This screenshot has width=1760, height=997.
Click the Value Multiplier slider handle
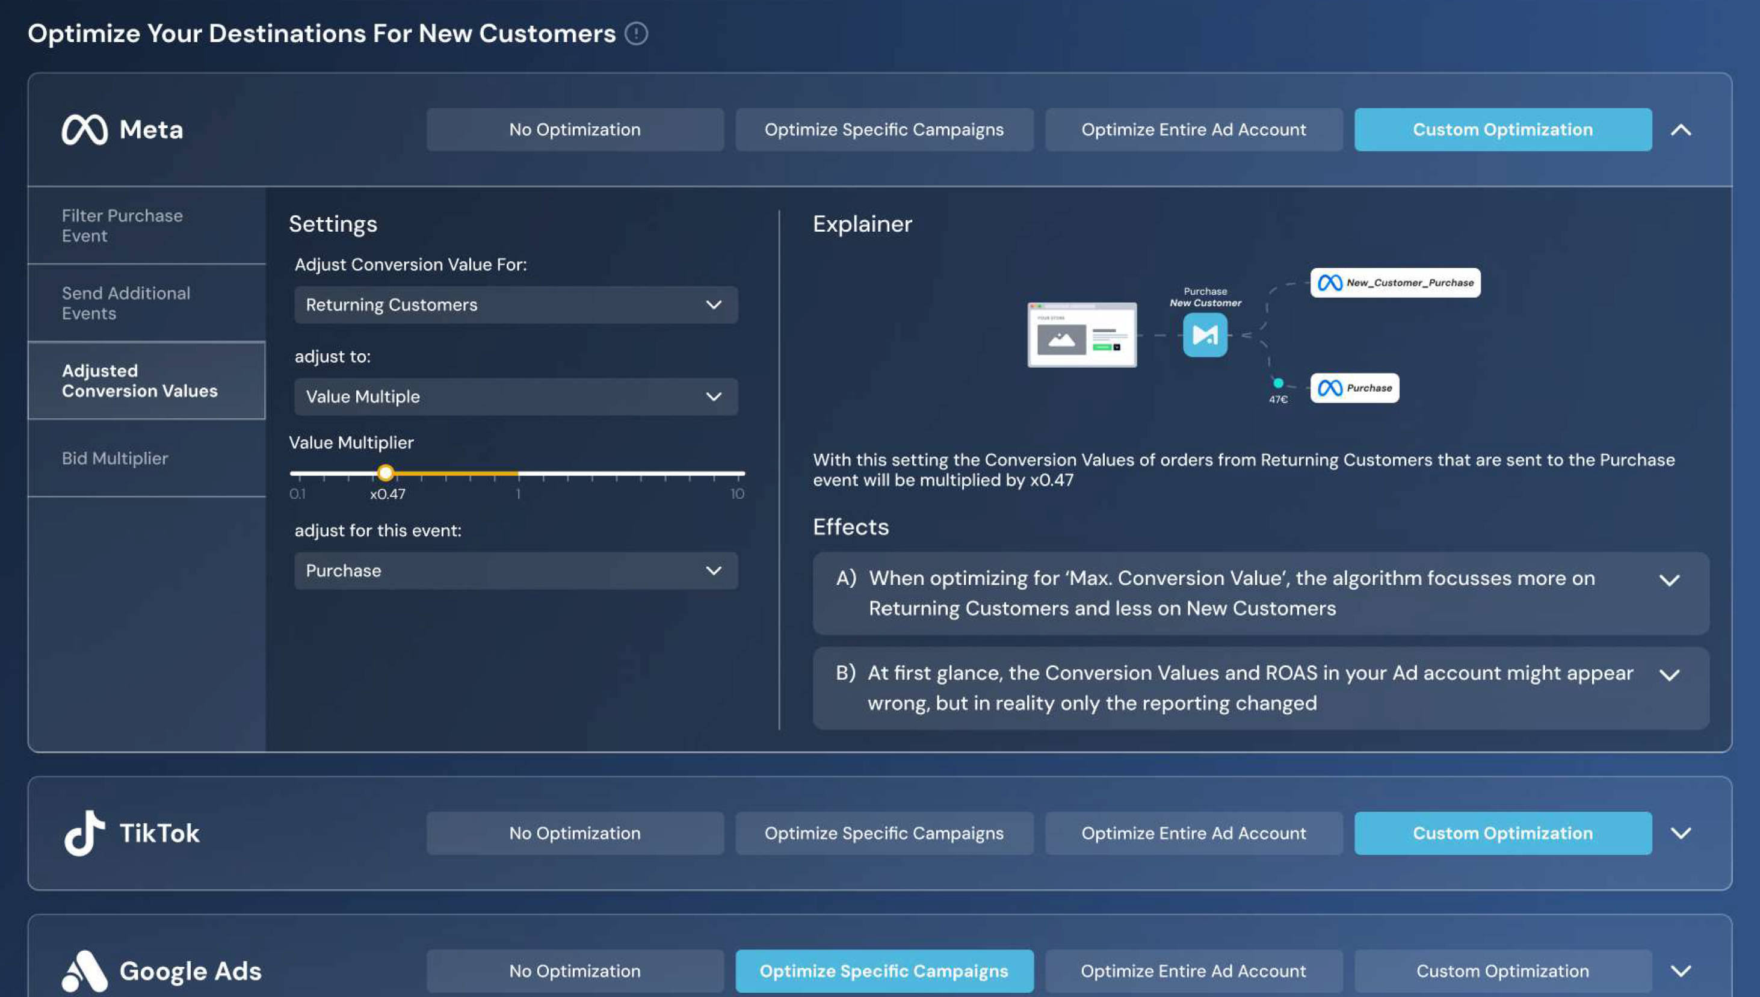[x=386, y=473]
